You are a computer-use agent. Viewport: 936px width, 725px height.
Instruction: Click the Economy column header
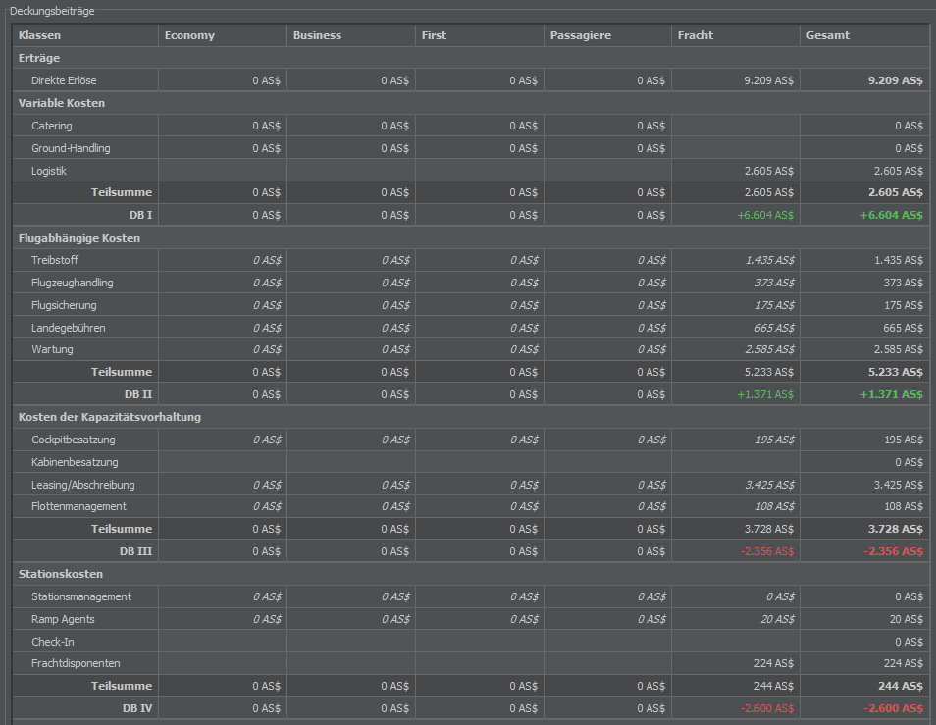222,35
